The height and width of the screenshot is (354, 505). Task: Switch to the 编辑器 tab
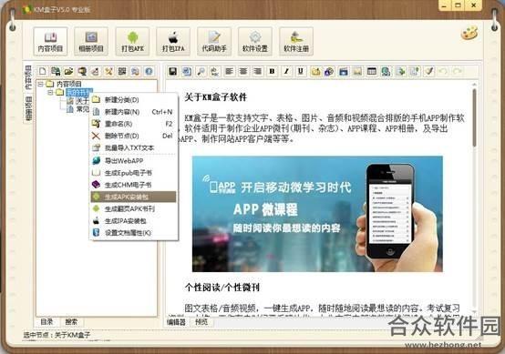pyautogui.click(x=177, y=322)
